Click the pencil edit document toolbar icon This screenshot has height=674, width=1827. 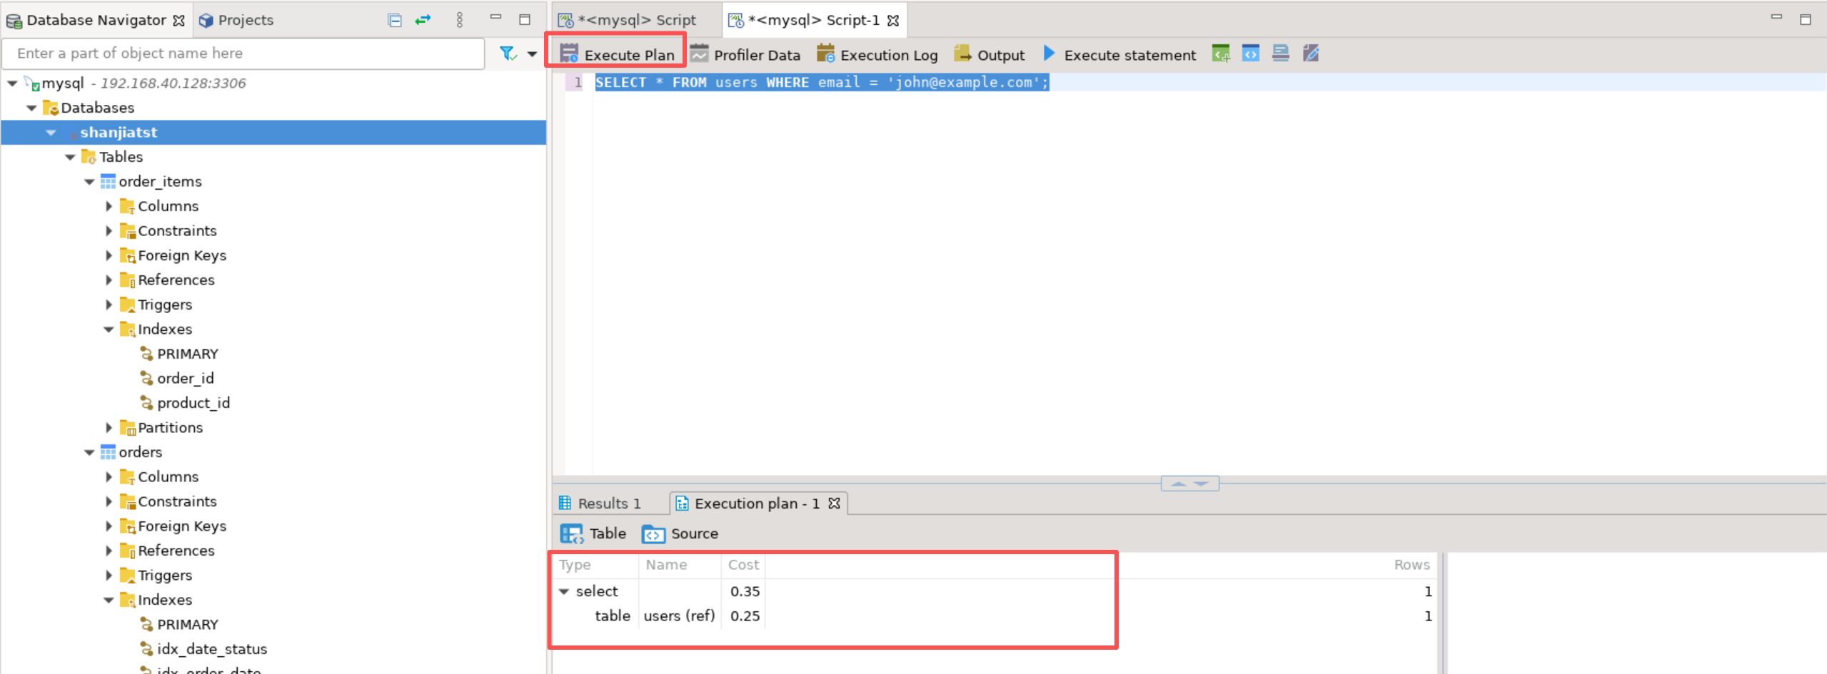click(x=1311, y=53)
